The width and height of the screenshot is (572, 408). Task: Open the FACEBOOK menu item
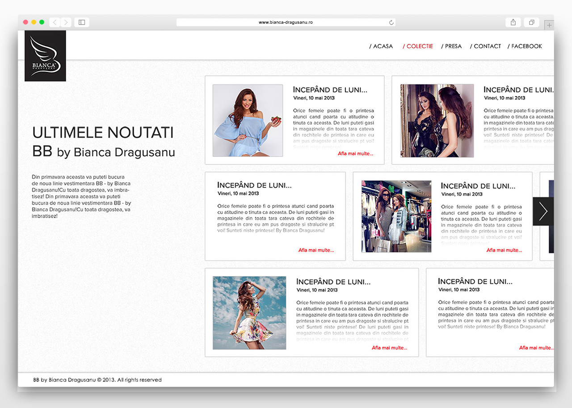tap(525, 46)
